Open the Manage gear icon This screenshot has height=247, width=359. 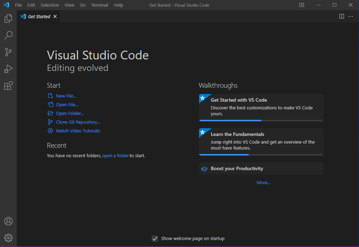point(8,238)
